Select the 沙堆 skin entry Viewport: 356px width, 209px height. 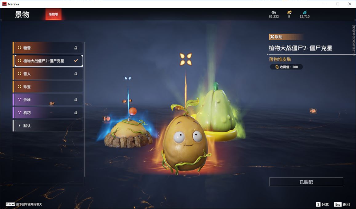48,100
